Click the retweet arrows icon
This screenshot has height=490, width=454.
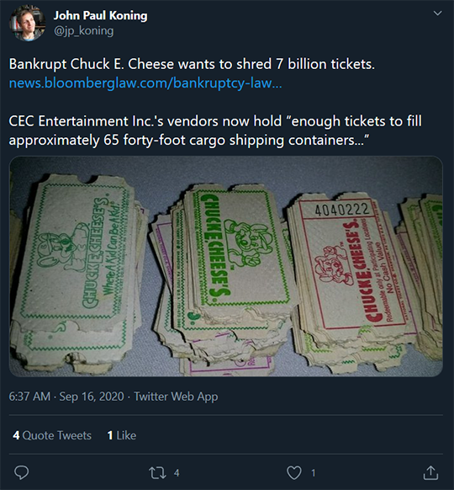157,473
